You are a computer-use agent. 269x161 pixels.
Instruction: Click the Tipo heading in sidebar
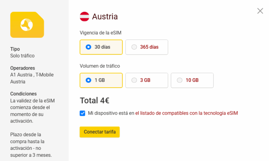point(15,49)
